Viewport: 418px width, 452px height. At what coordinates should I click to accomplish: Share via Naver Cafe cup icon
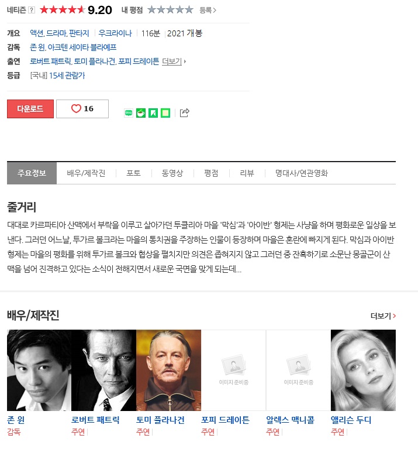coord(141,113)
